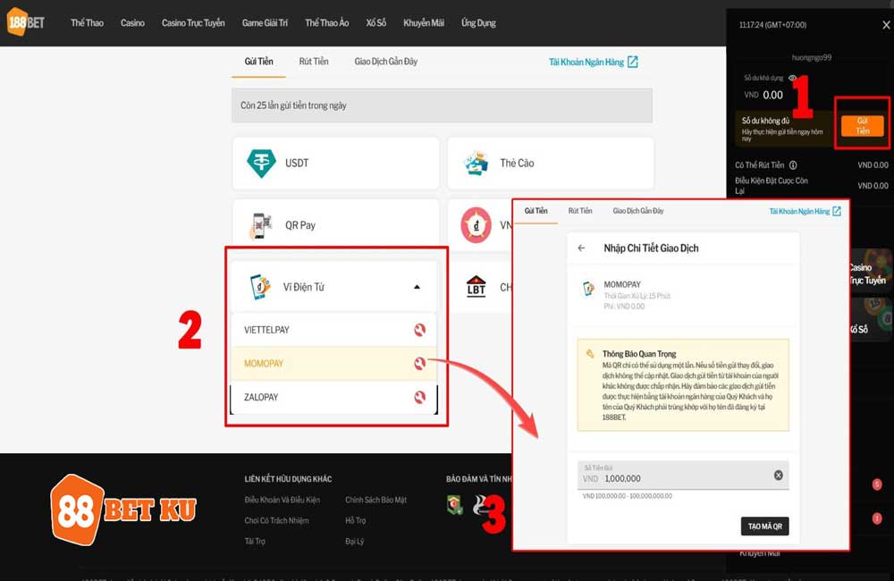Switch to the Rút Tiền tab
Viewport: 894px width, 581px height.
point(314,62)
